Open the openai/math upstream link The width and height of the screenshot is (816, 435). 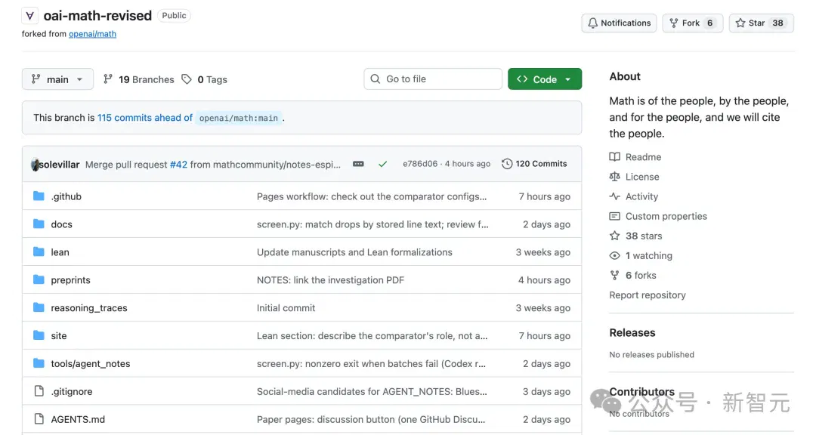tap(93, 34)
